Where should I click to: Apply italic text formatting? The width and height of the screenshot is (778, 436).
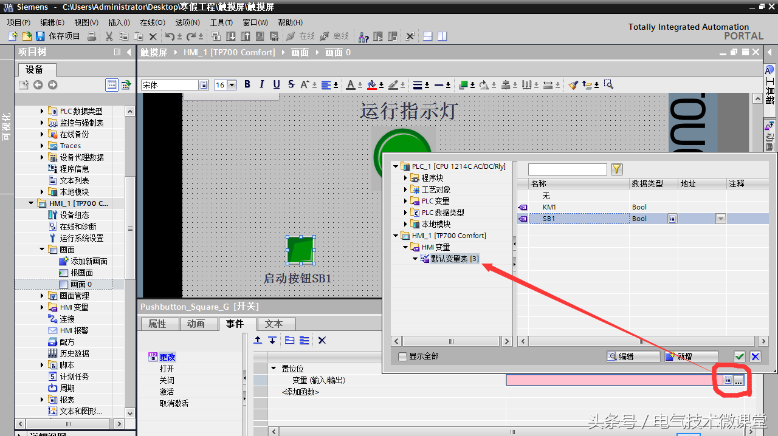[262, 84]
